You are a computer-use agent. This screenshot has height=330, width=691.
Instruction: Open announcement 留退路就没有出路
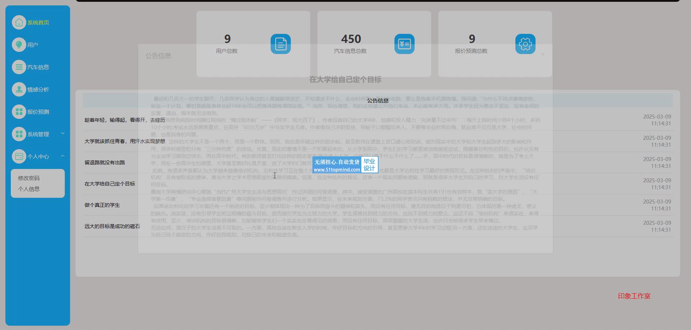[105, 162]
